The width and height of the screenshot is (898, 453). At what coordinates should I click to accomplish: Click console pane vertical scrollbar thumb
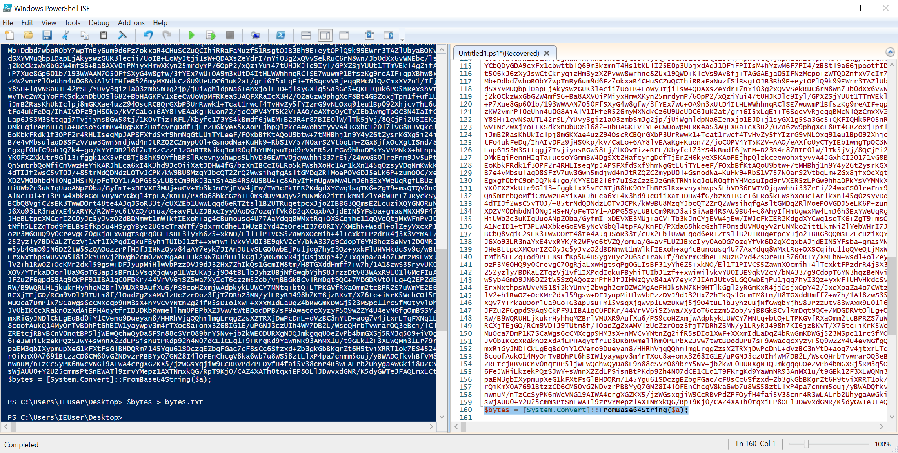pos(442,290)
